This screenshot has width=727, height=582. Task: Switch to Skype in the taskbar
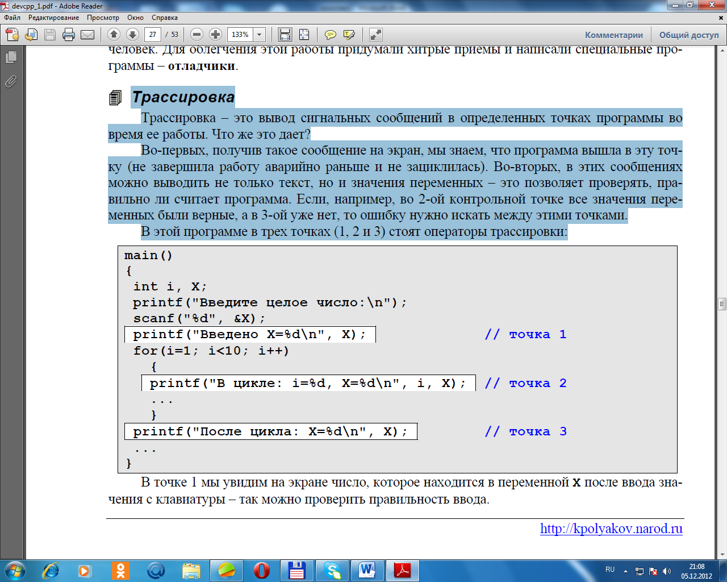click(x=332, y=570)
